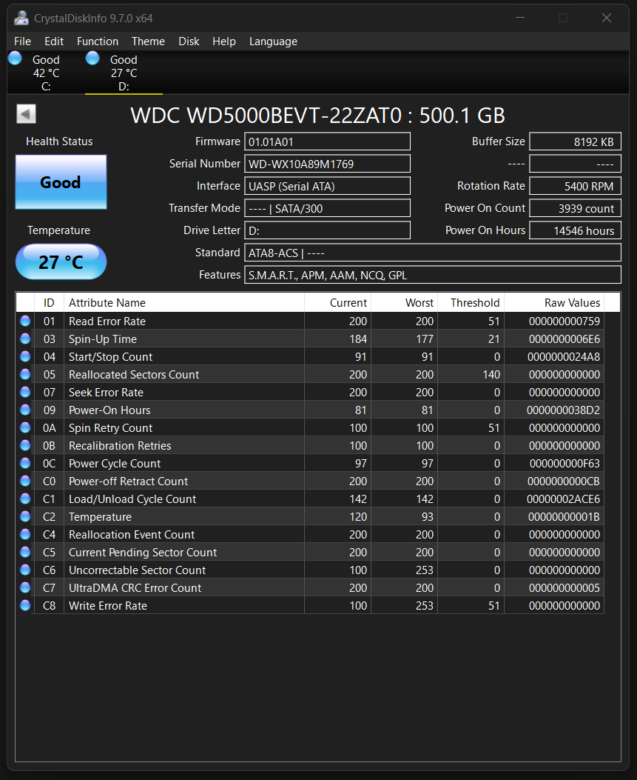Click the Attribute Name column header
The height and width of the screenshot is (780, 637).
click(183, 302)
